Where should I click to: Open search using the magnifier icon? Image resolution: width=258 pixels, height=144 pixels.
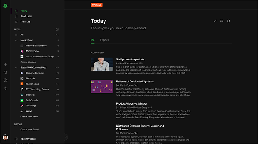(6, 72)
